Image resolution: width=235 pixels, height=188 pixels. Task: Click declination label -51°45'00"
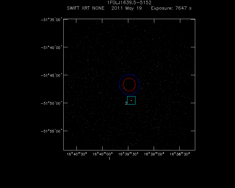pos(51,75)
